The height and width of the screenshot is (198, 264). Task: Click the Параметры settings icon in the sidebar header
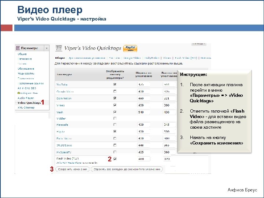coord(18,48)
